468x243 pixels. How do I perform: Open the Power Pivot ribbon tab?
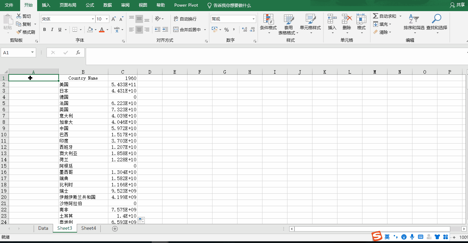(186, 5)
